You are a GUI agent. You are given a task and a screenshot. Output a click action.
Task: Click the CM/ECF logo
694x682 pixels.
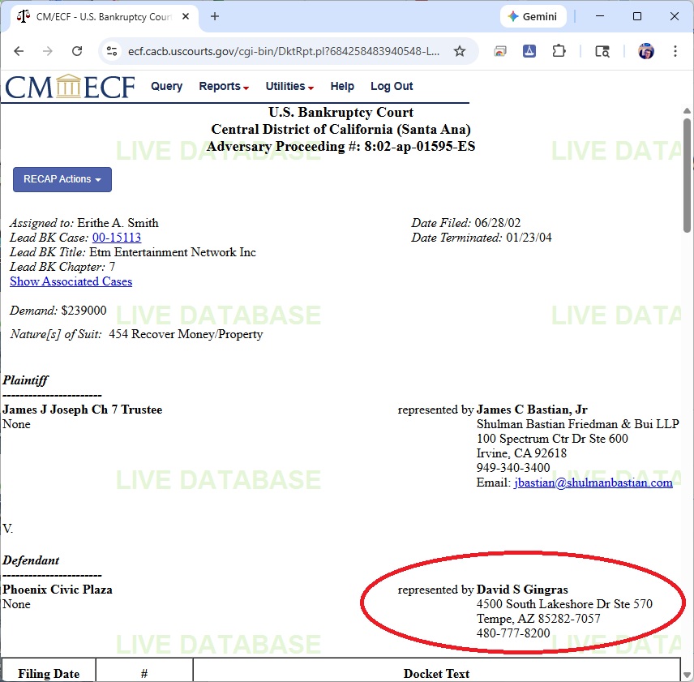click(x=70, y=87)
